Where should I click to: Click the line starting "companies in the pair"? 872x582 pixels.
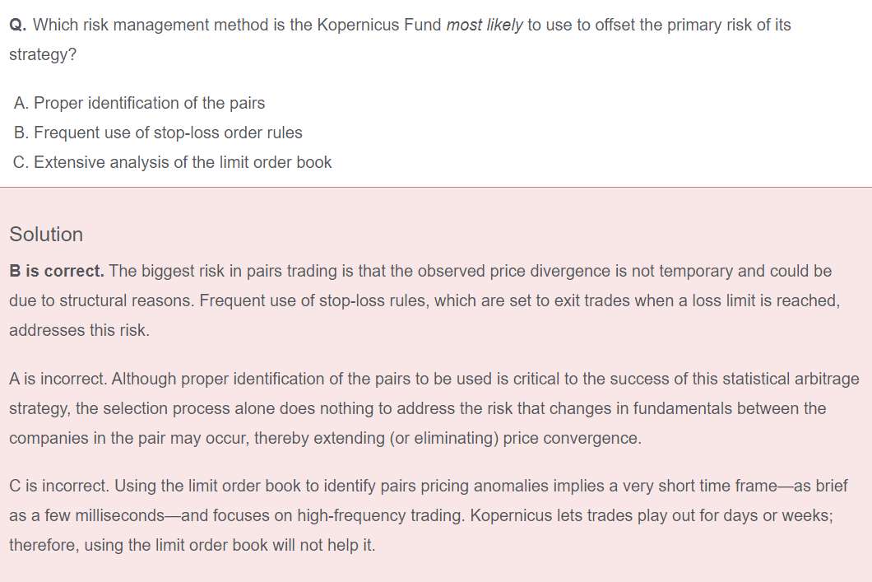325,438
